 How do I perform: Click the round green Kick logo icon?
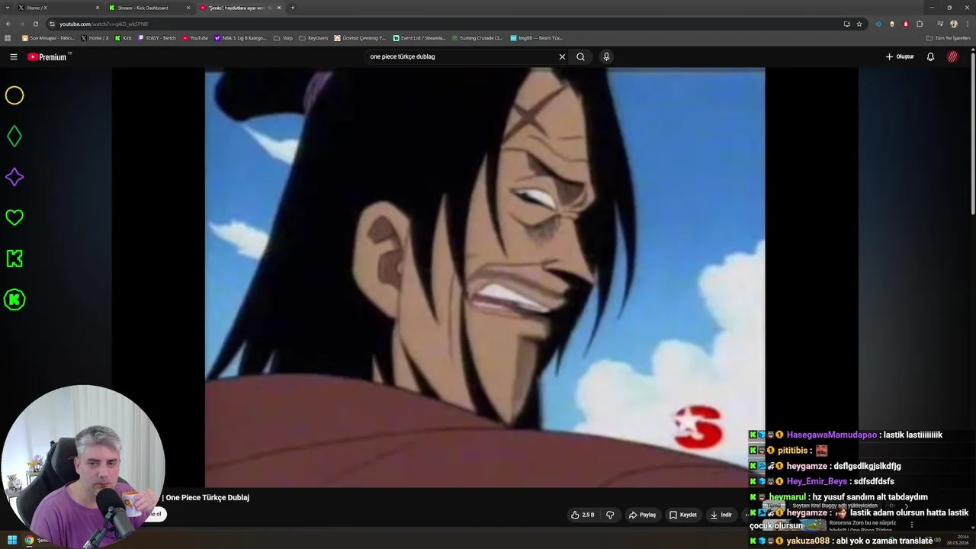click(x=14, y=300)
